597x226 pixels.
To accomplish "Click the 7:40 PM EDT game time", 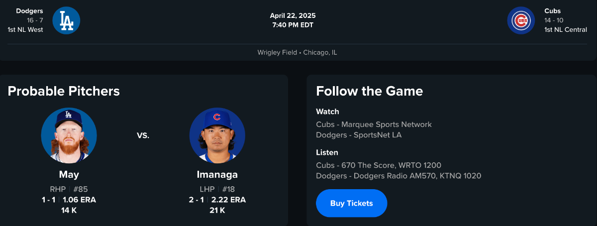I will (x=293, y=25).
